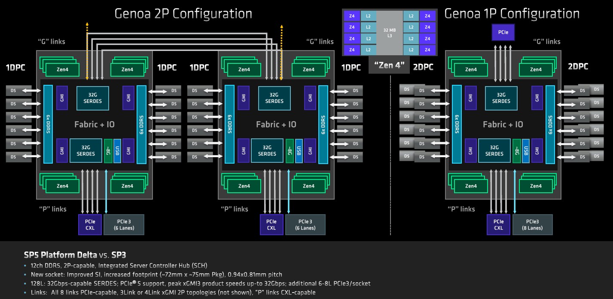The width and height of the screenshot is (613, 299).
Task: Click the '"P" links' label below the 1P socket
Action: 461,209
